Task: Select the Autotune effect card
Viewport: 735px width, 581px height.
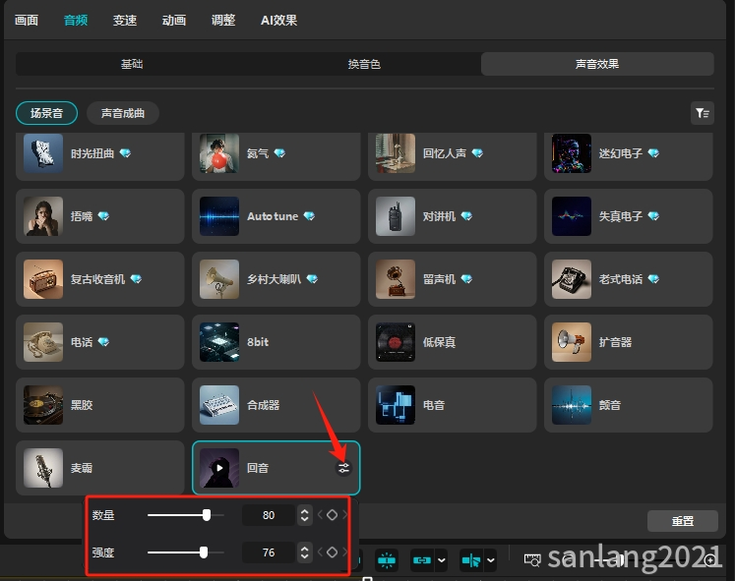Action: (x=276, y=216)
